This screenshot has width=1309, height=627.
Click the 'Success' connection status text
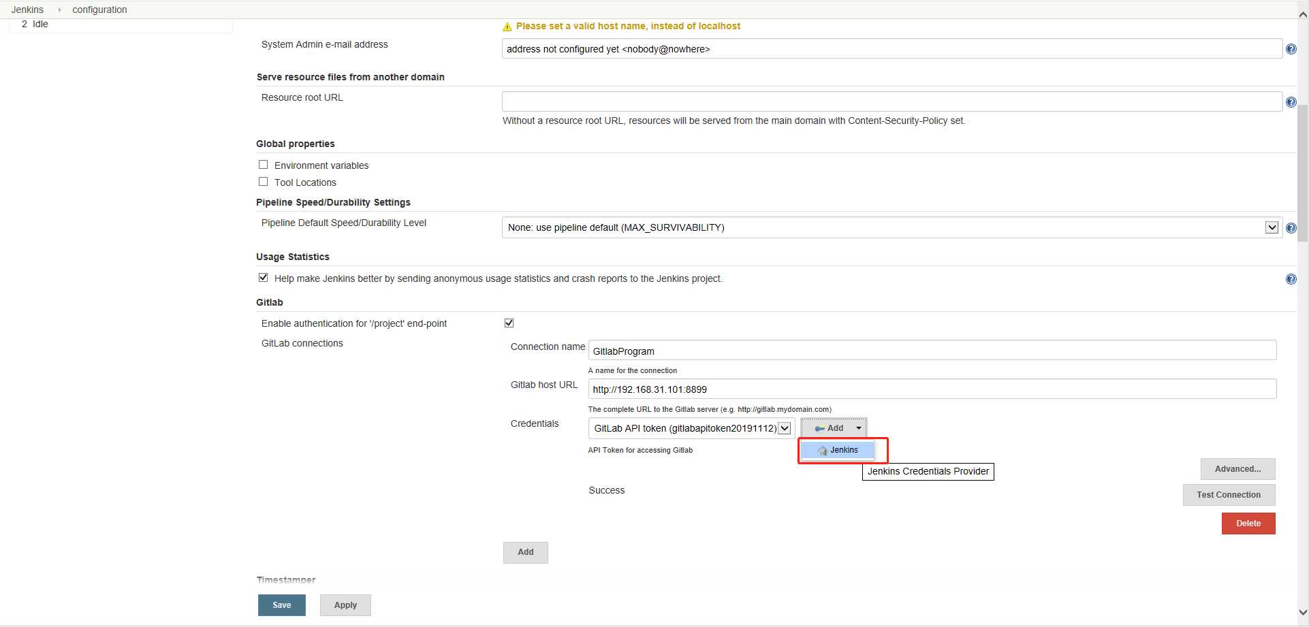pyautogui.click(x=606, y=490)
